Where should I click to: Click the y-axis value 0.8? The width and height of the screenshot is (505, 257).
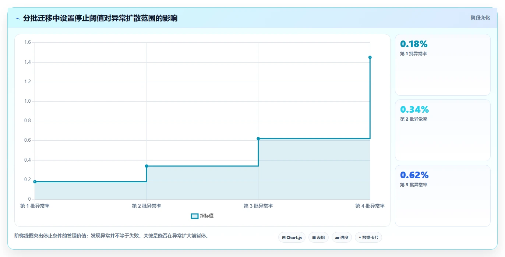coord(28,121)
